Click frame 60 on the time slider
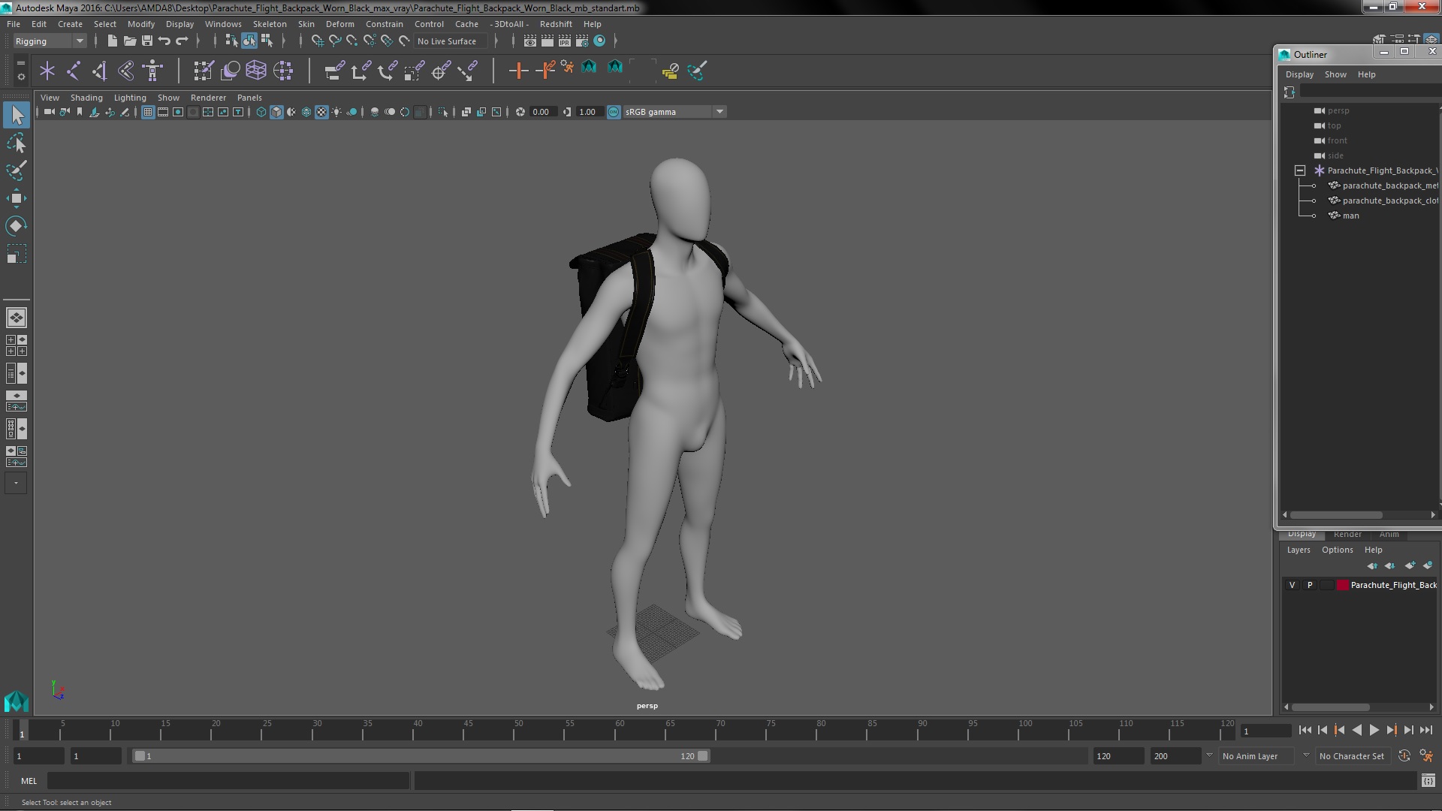 620,730
